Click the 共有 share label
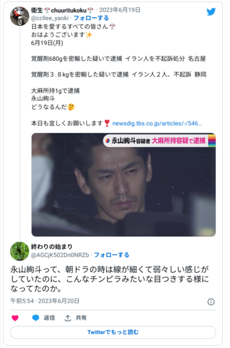230x348 pixels. tap(81, 318)
